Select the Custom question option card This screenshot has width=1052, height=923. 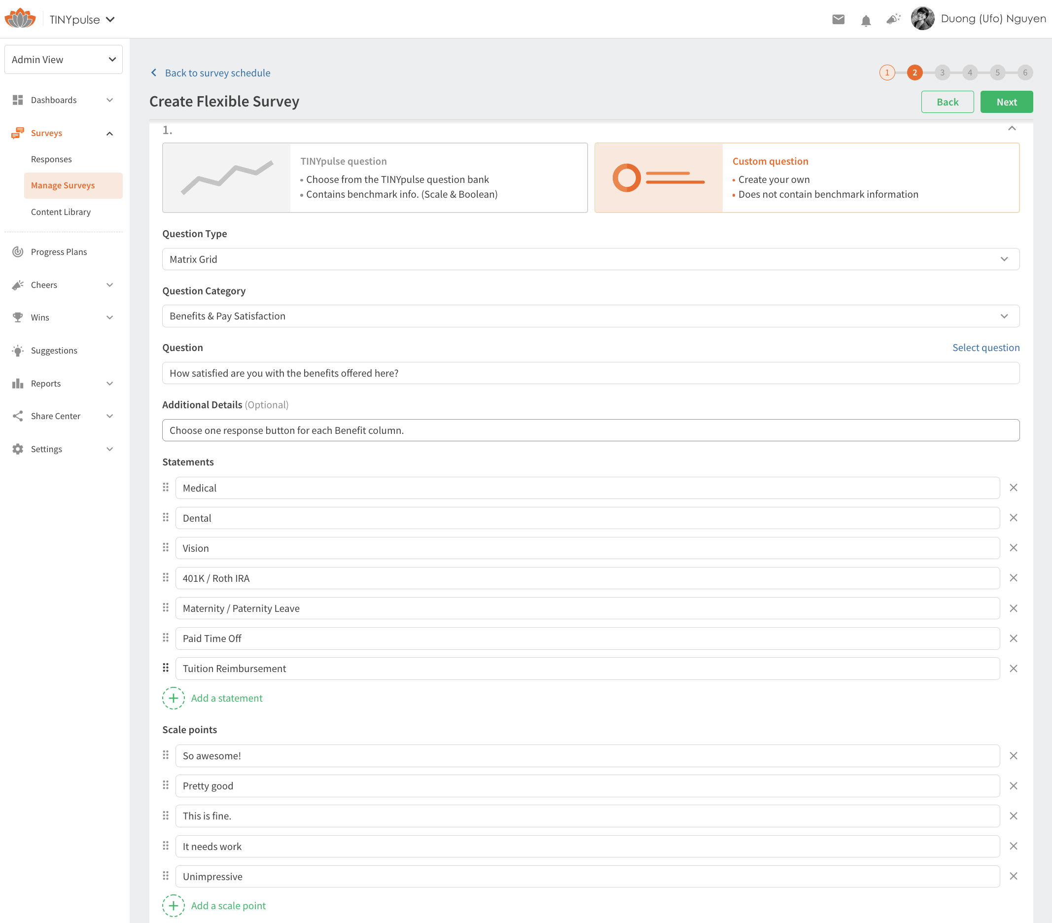coord(807,177)
